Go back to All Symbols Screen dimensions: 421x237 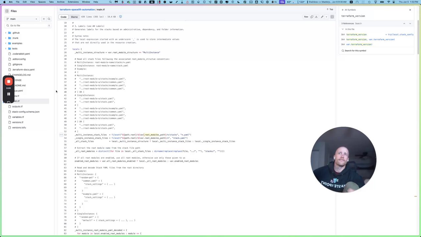pos(349,10)
